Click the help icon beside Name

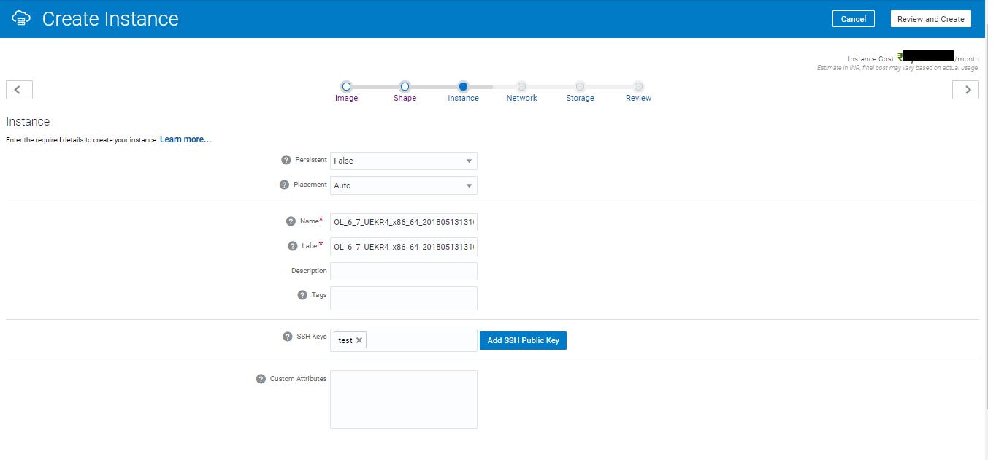click(291, 221)
